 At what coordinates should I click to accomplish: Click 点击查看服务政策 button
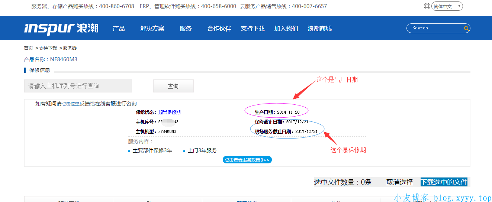[x=247, y=160]
